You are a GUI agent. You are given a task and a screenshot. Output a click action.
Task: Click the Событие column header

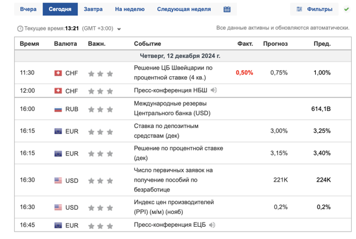click(148, 44)
